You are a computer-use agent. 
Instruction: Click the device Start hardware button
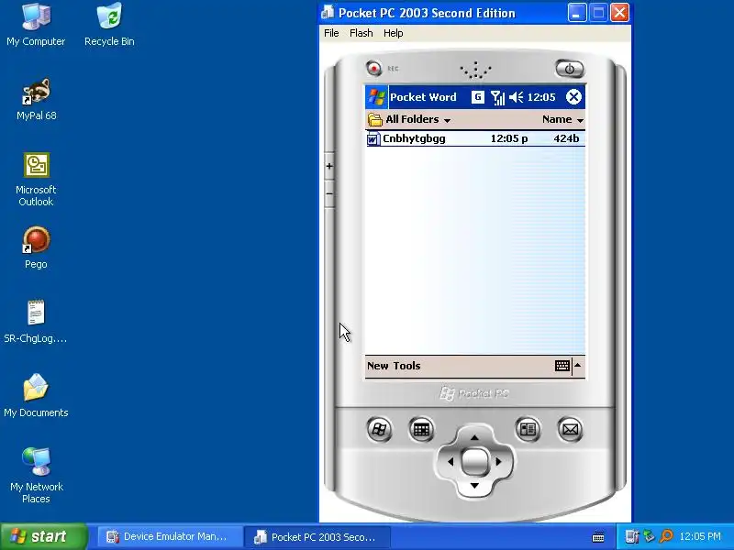click(379, 429)
